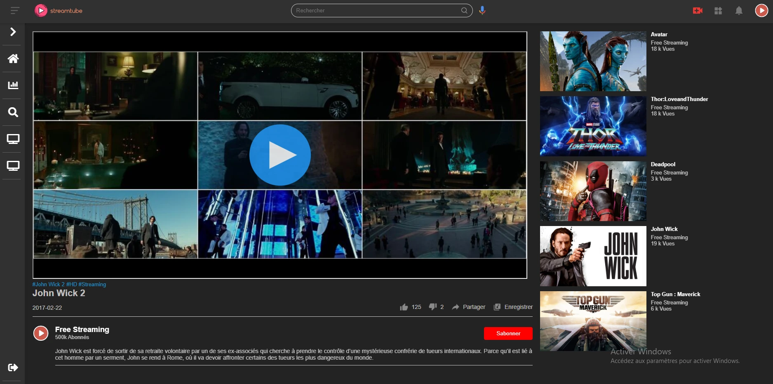The height and width of the screenshot is (384, 773).
Task: Open the Avatar thumbnail
Action: pos(593,61)
